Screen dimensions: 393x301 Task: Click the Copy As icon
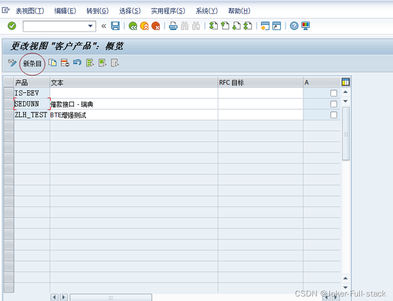[53, 63]
